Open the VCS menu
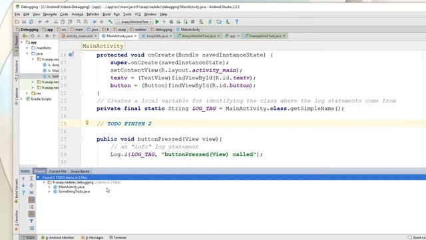The width and height of the screenshot is (426, 240). 138,14
